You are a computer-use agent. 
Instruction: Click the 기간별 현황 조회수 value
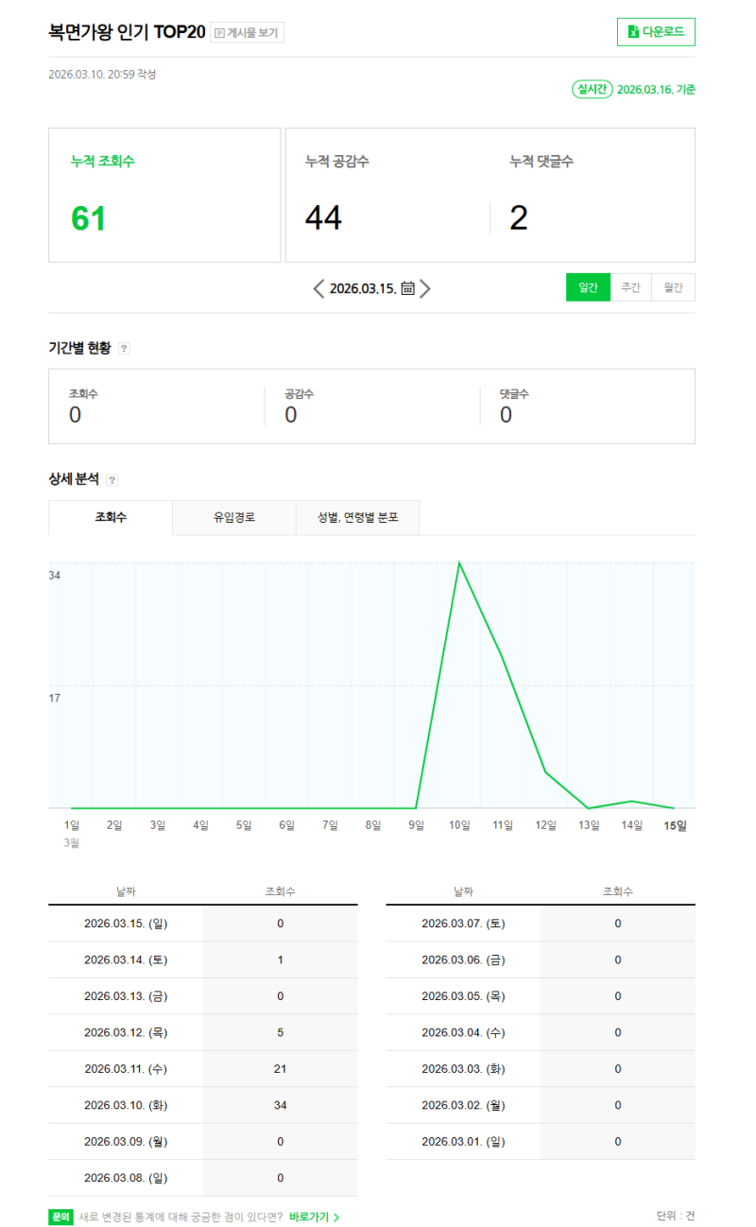(75, 415)
